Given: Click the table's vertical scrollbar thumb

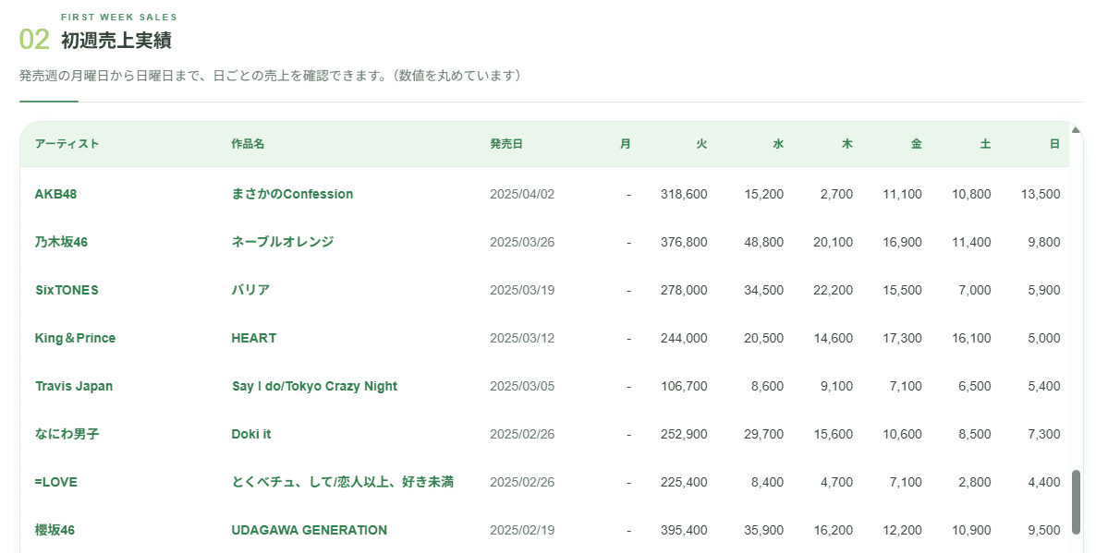Looking at the screenshot, I should pyautogui.click(x=1077, y=503).
